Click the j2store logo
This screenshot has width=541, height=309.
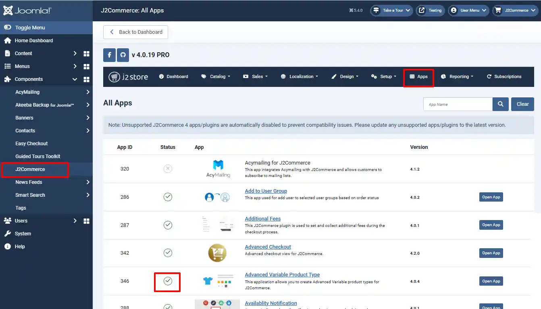click(128, 76)
